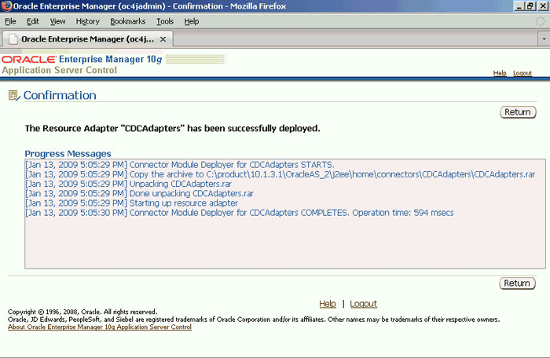The width and height of the screenshot is (550, 358).
Task: Click the Copyright 1996, 2008 Oracle text
Action: 82,312
